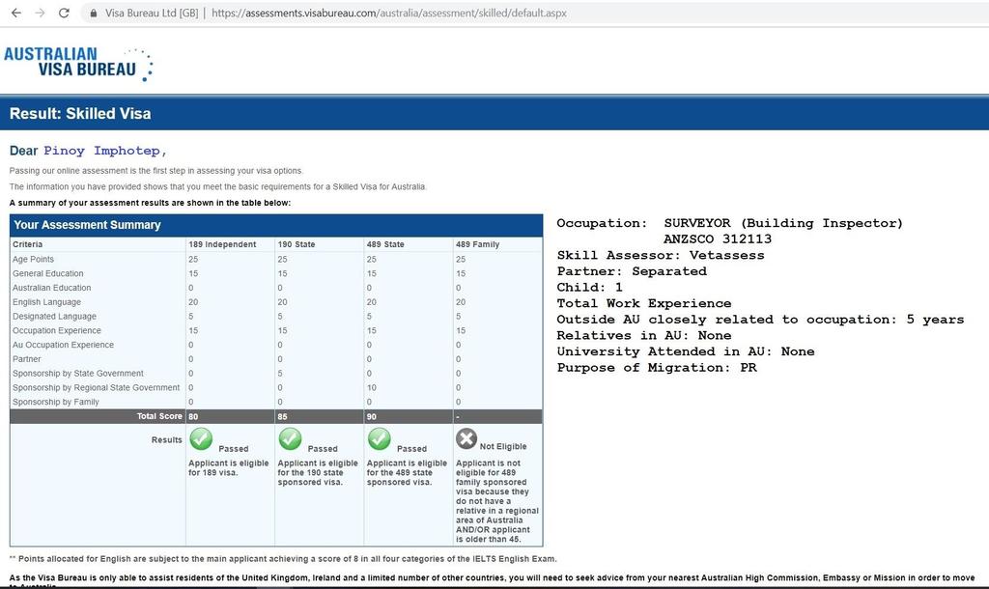Image resolution: width=989 pixels, height=589 pixels.
Task: Click the 190 State column header
Action: point(297,244)
